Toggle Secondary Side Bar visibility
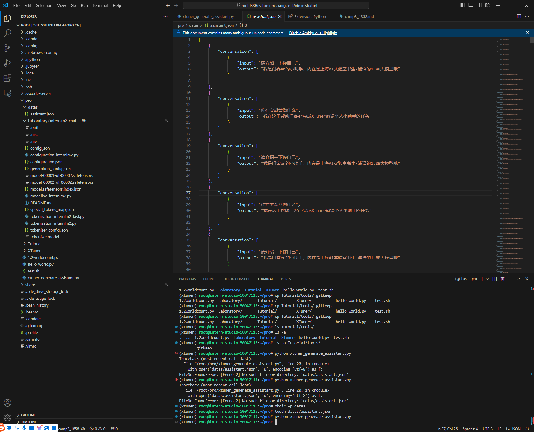This screenshot has height=432, width=534. [x=479, y=5]
